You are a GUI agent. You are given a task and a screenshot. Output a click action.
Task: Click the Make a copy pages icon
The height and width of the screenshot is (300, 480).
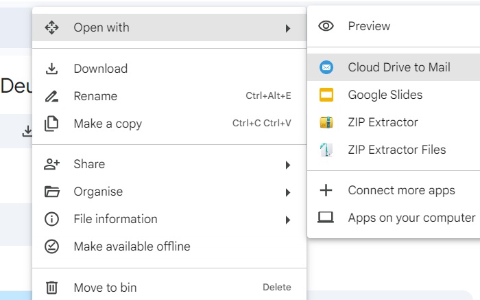click(x=51, y=124)
